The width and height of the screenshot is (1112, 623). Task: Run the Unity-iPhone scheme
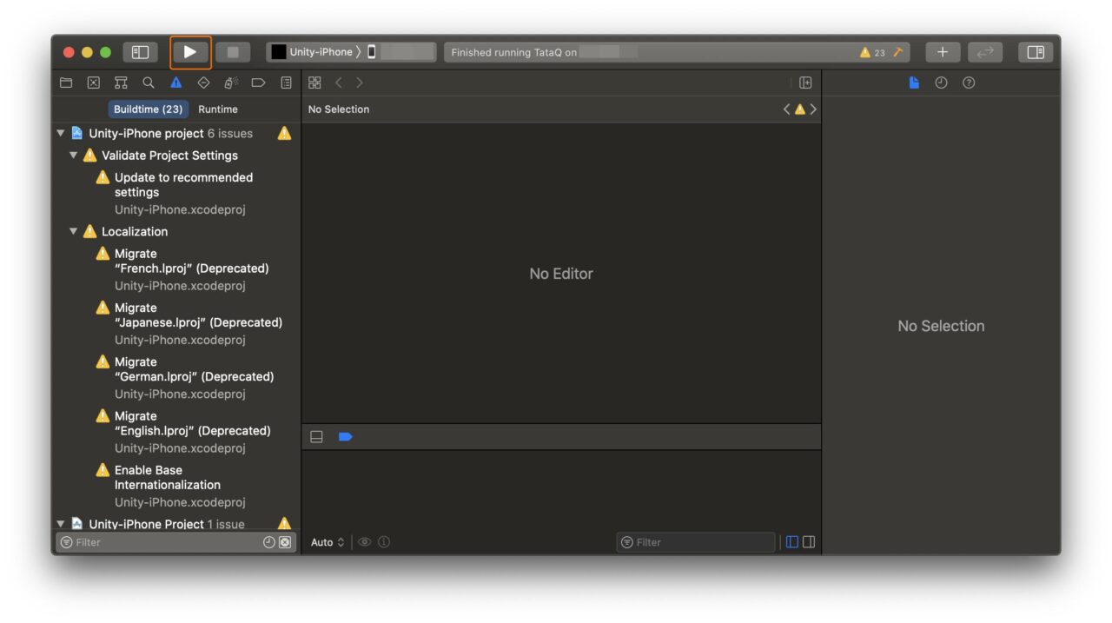[x=190, y=51]
